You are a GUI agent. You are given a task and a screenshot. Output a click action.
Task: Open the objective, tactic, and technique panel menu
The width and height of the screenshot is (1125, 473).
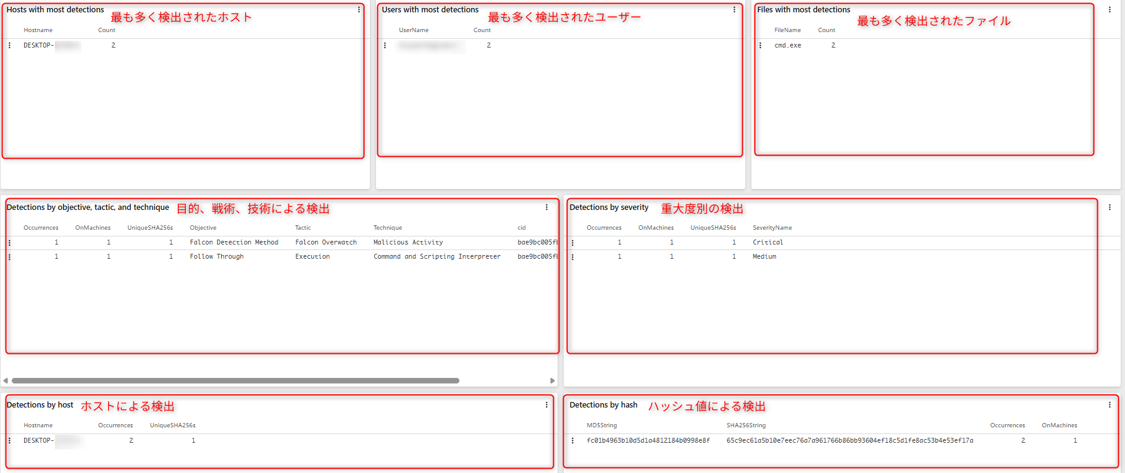click(x=546, y=207)
